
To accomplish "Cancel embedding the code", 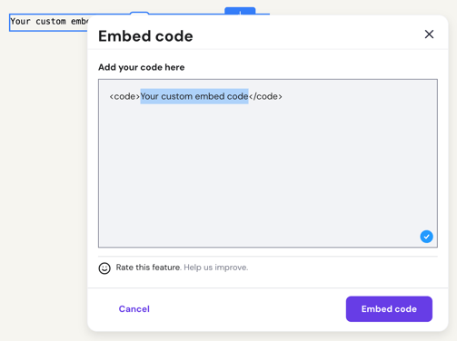I will point(134,309).
